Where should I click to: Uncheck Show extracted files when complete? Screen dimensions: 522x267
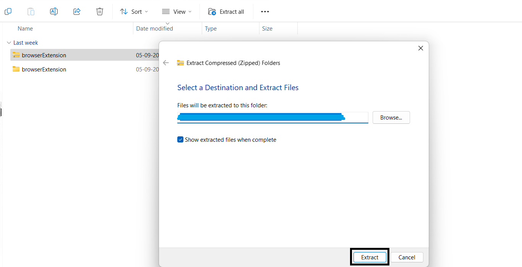[180, 140]
